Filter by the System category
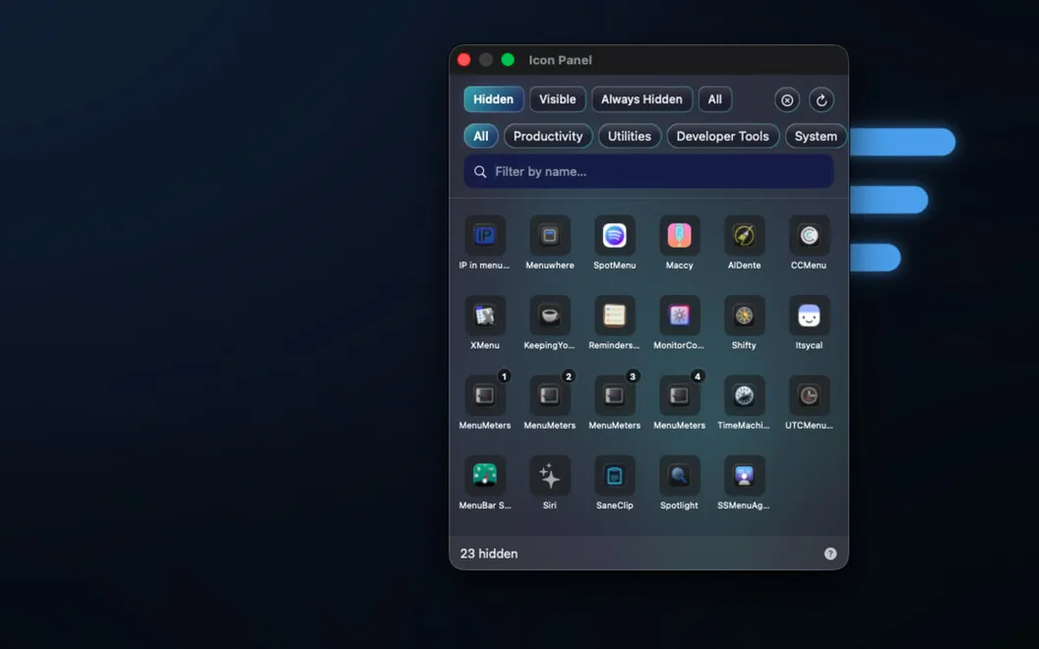The height and width of the screenshot is (649, 1039). click(816, 136)
